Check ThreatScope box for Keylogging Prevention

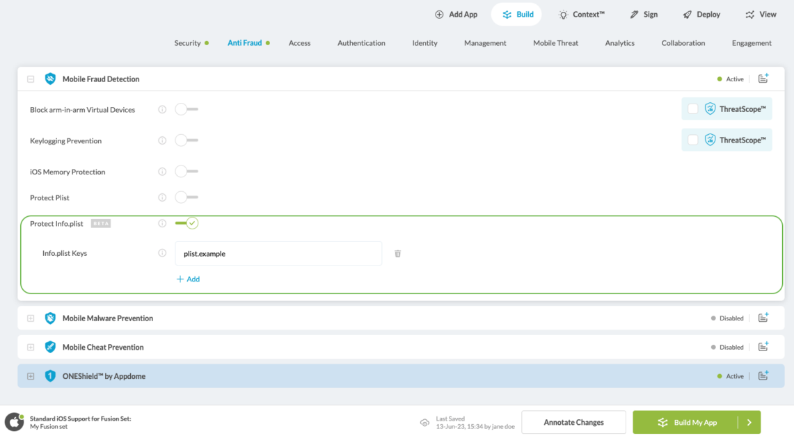click(693, 140)
